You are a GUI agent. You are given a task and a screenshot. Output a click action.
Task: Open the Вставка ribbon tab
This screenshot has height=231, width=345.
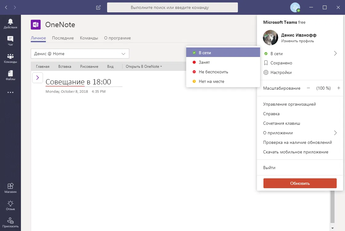click(65, 67)
